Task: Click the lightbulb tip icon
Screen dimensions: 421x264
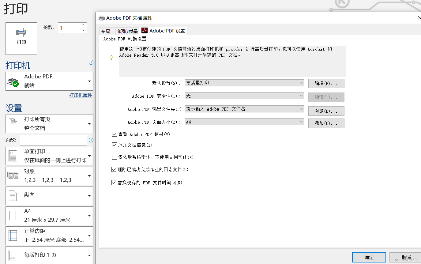Action: coord(112,58)
